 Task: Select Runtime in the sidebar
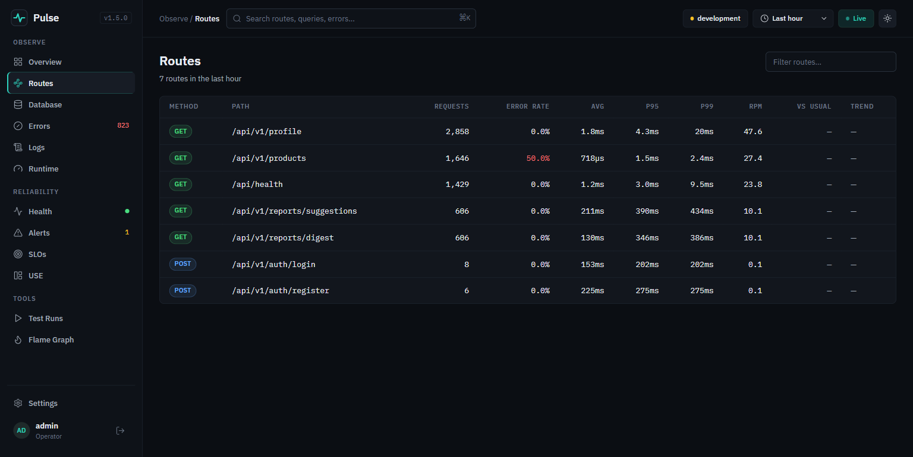click(x=71, y=169)
